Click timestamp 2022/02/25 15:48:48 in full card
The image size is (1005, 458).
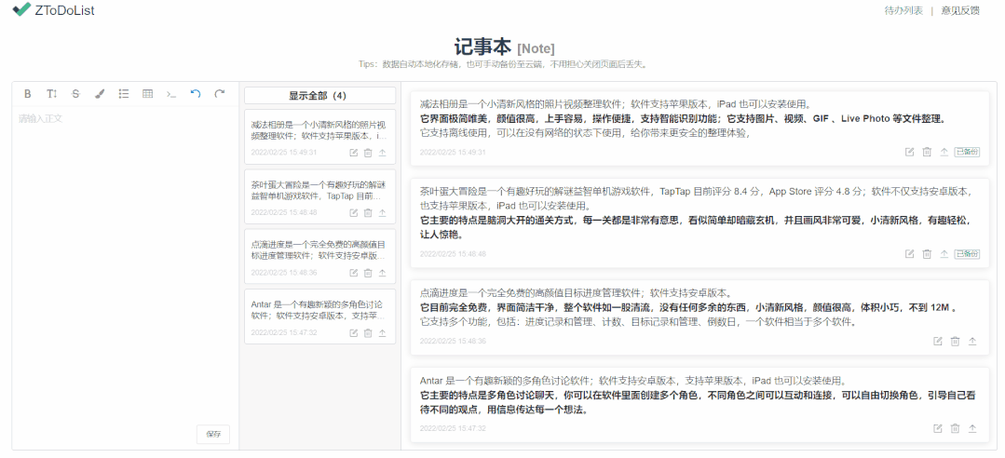pyautogui.click(x=453, y=253)
